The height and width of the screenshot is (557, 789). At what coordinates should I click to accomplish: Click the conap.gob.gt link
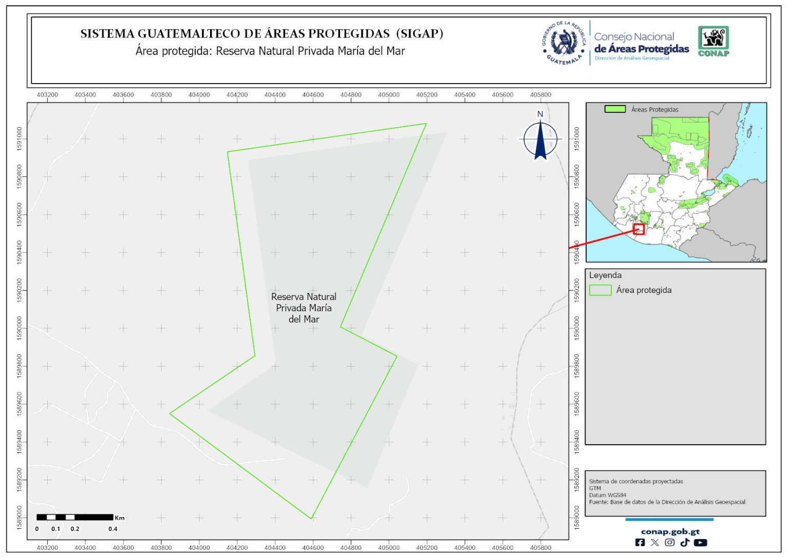(x=670, y=532)
